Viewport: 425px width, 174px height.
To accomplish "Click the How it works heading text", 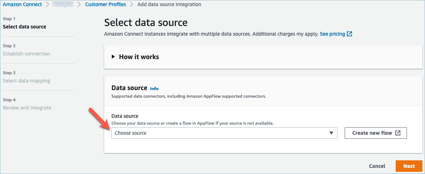I will pos(139,57).
